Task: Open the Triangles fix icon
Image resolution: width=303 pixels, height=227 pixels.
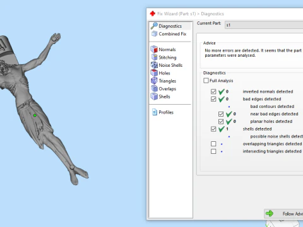Action: [154, 81]
